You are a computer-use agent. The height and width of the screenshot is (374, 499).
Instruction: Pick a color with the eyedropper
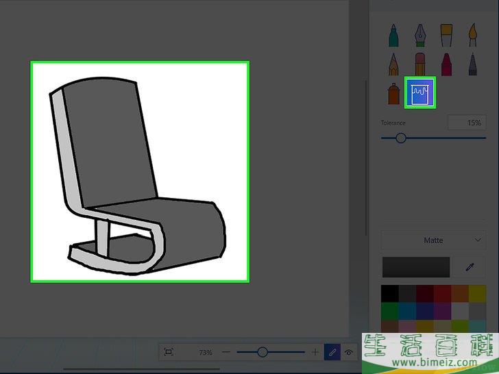point(471,267)
